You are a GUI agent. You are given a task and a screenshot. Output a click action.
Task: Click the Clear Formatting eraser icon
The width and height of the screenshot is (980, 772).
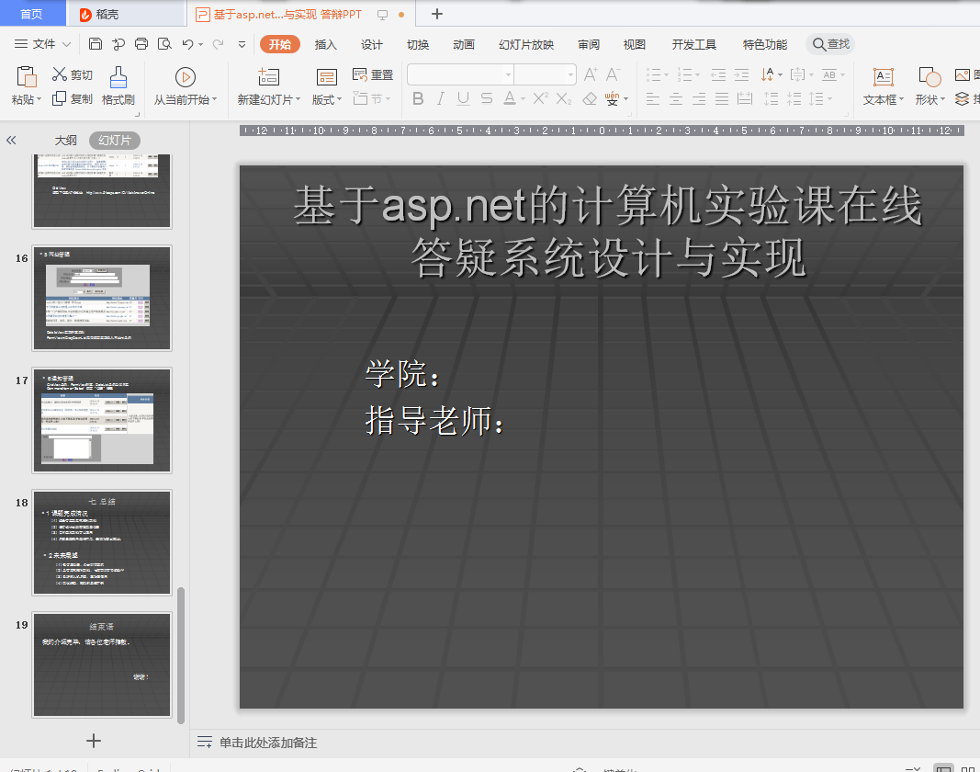point(590,99)
